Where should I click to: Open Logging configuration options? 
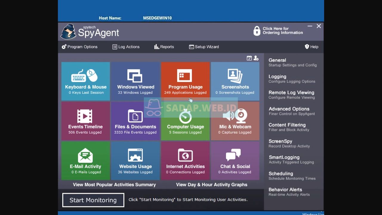(x=292, y=79)
